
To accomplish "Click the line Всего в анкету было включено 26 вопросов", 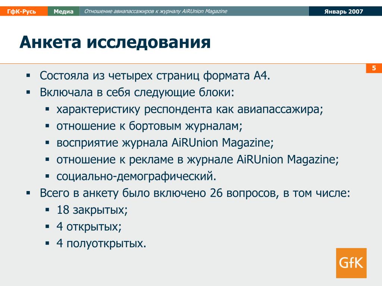I will point(195,193).
